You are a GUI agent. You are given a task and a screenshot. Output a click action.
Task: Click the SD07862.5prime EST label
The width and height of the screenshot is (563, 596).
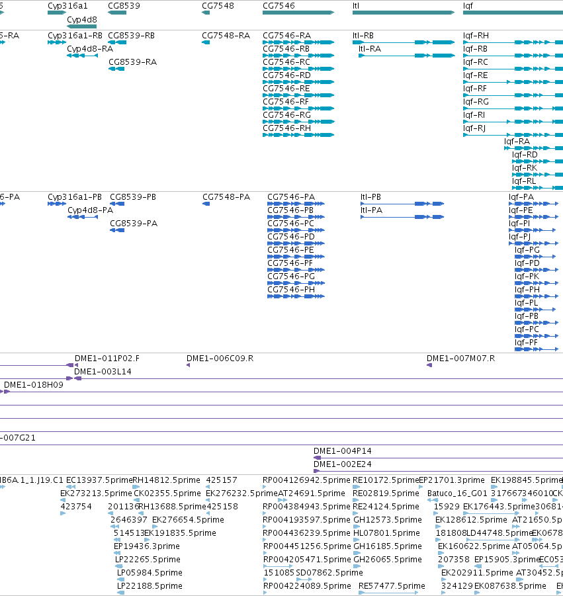(x=329, y=573)
